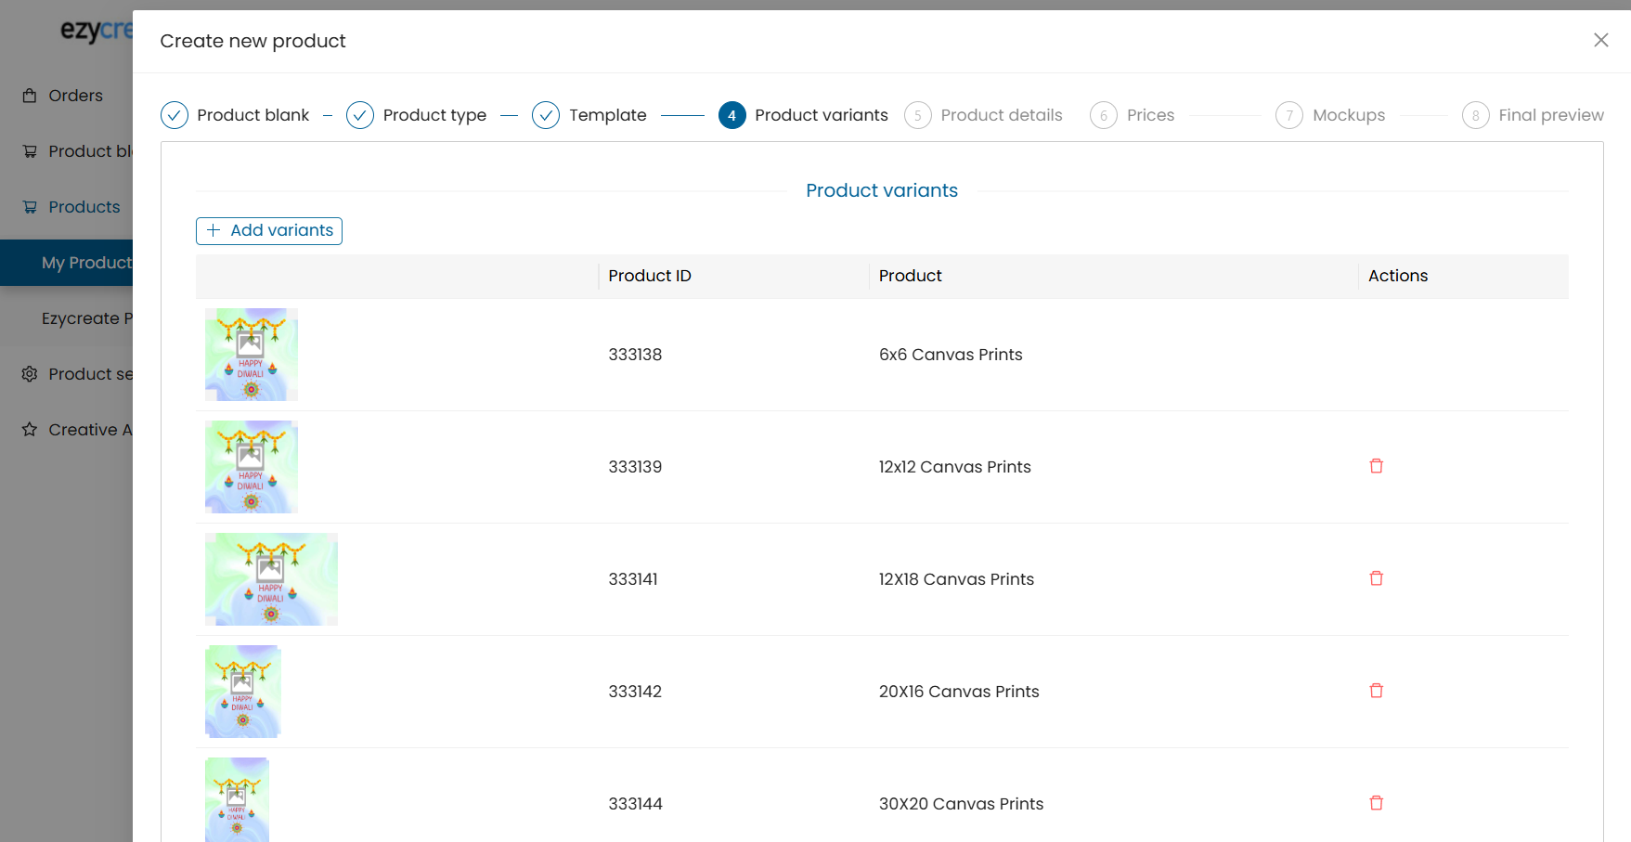Click the Product blank step checkmark icon
This screenshot has width=1631, height=842.
click(175, 115)
